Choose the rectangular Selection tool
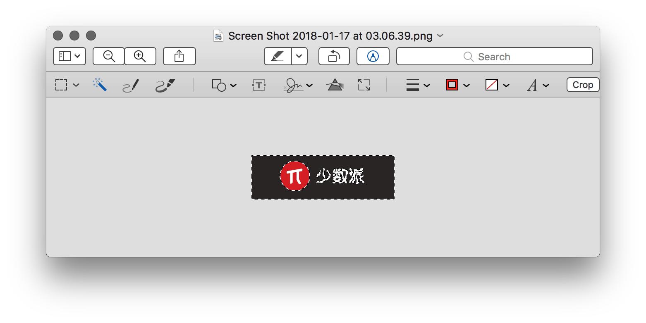The width and height of the screenshot is (646, 323). pos(61,85)
